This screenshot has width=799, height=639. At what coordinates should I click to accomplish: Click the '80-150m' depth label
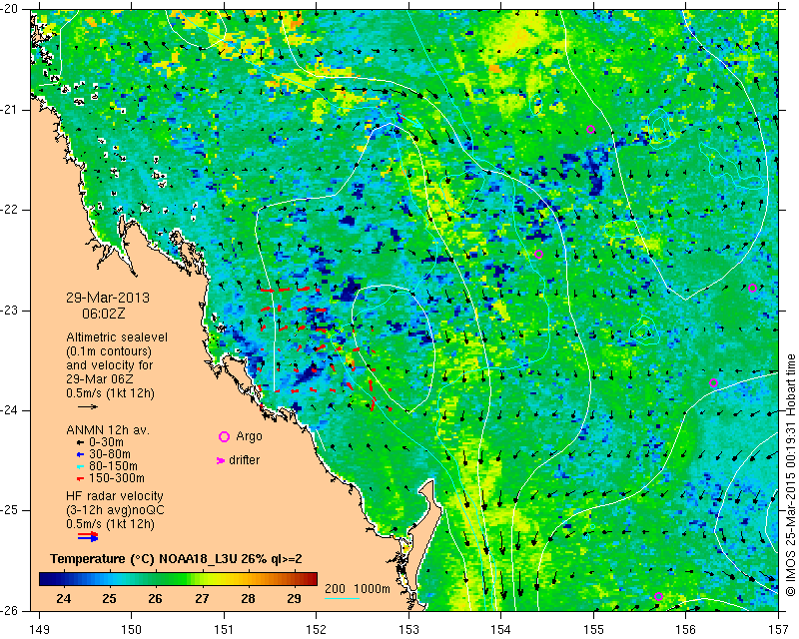pos(113,465)
